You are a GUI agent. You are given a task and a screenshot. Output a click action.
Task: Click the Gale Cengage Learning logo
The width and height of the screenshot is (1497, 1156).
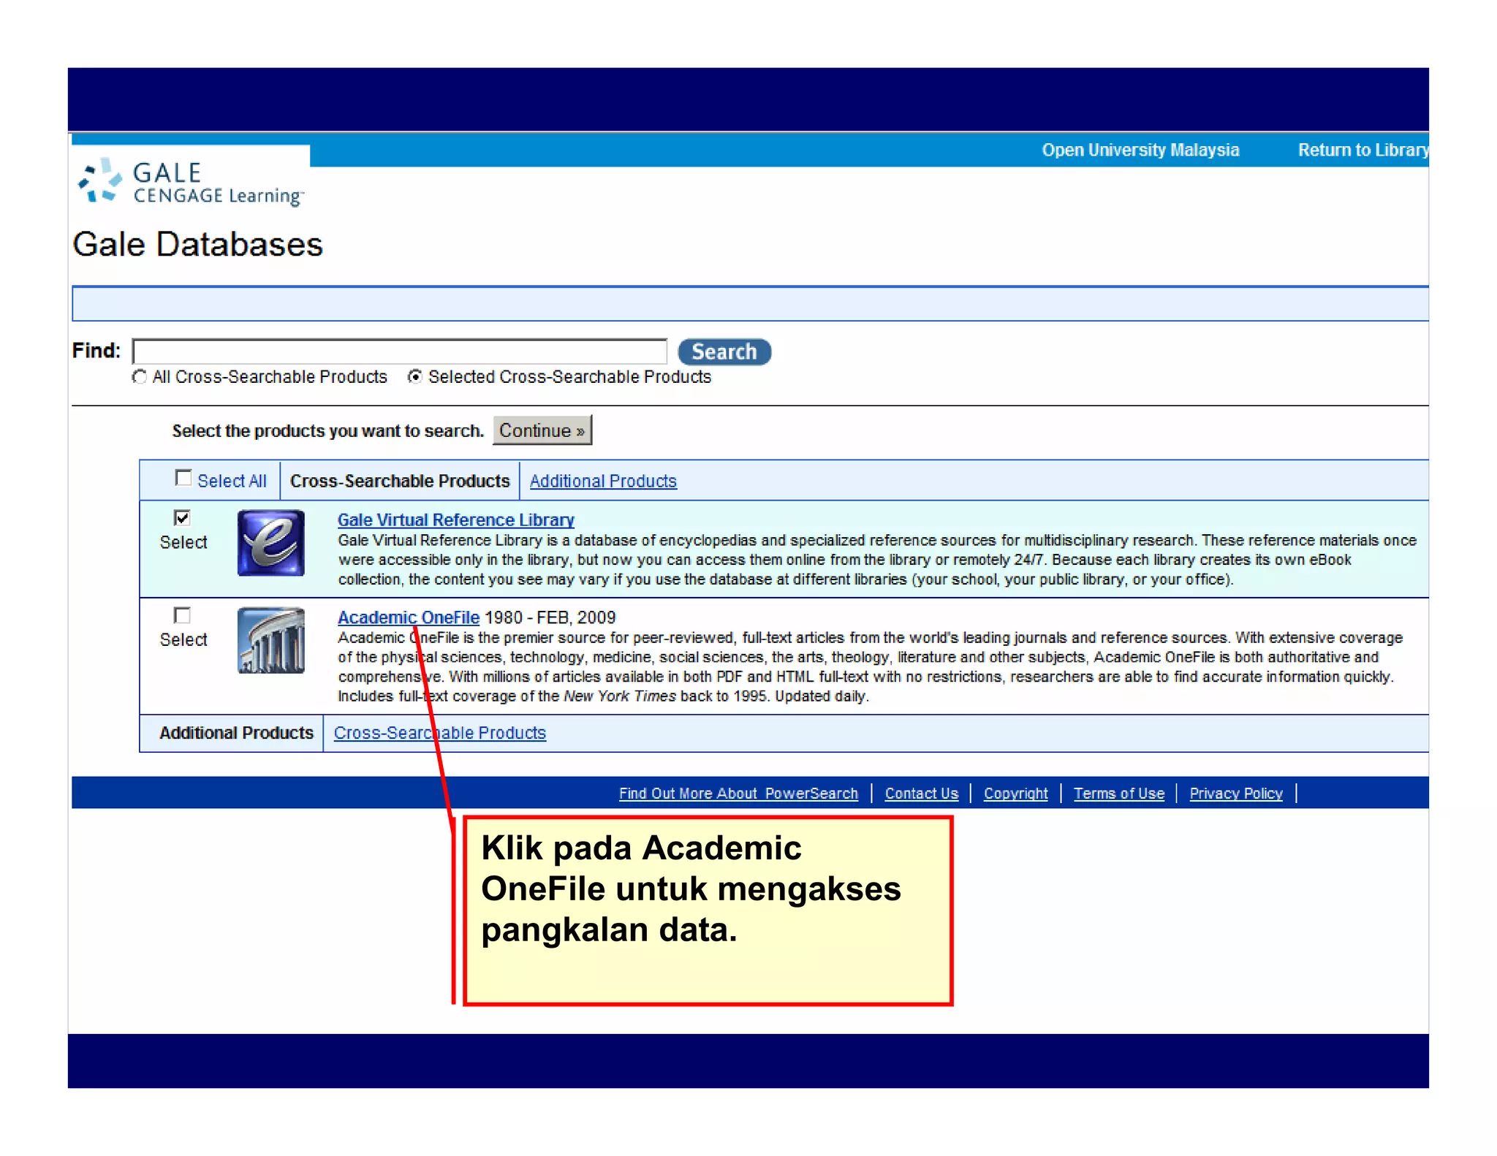(192, 182)
